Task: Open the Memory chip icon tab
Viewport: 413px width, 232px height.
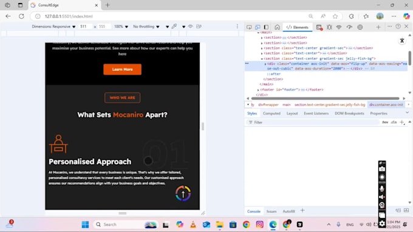Action: click(x=360, y=27)
